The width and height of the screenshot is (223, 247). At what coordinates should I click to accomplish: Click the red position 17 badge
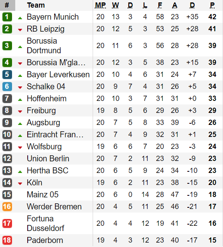(7, 223)
